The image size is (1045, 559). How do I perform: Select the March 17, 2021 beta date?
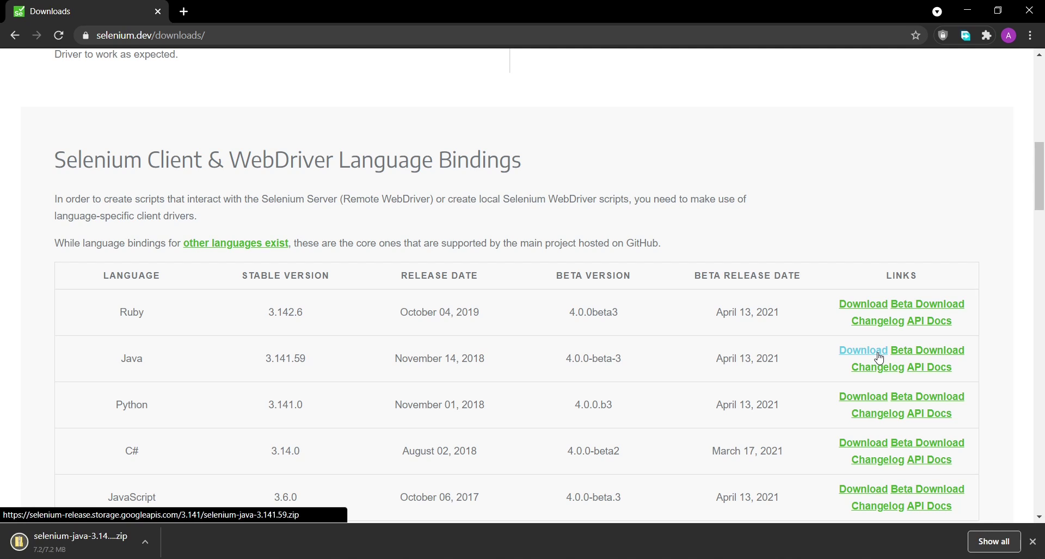[747, 451]
